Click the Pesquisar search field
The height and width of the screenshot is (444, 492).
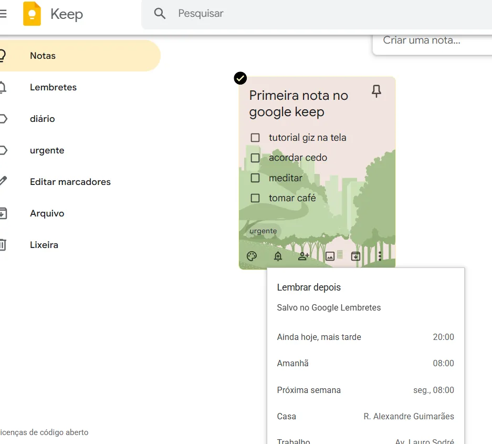[x=315, y=14]
